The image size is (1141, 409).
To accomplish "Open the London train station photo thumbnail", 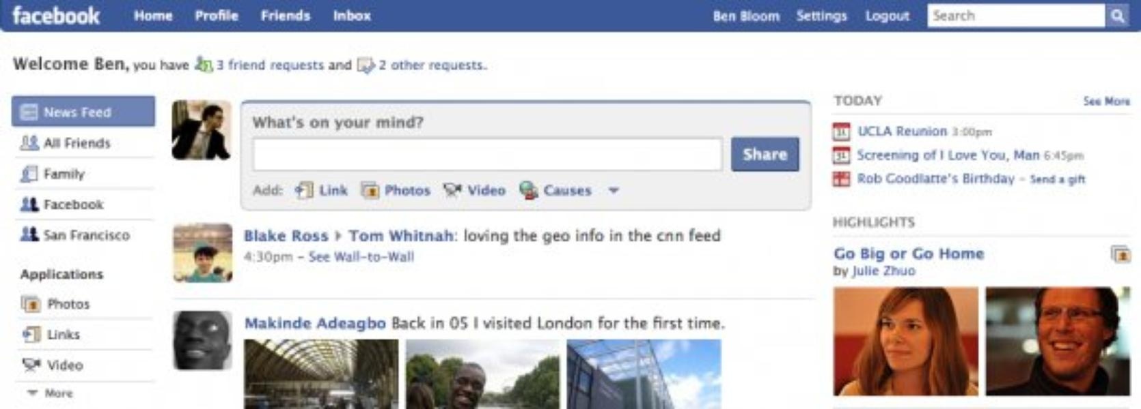I will [x=321, y=374].
